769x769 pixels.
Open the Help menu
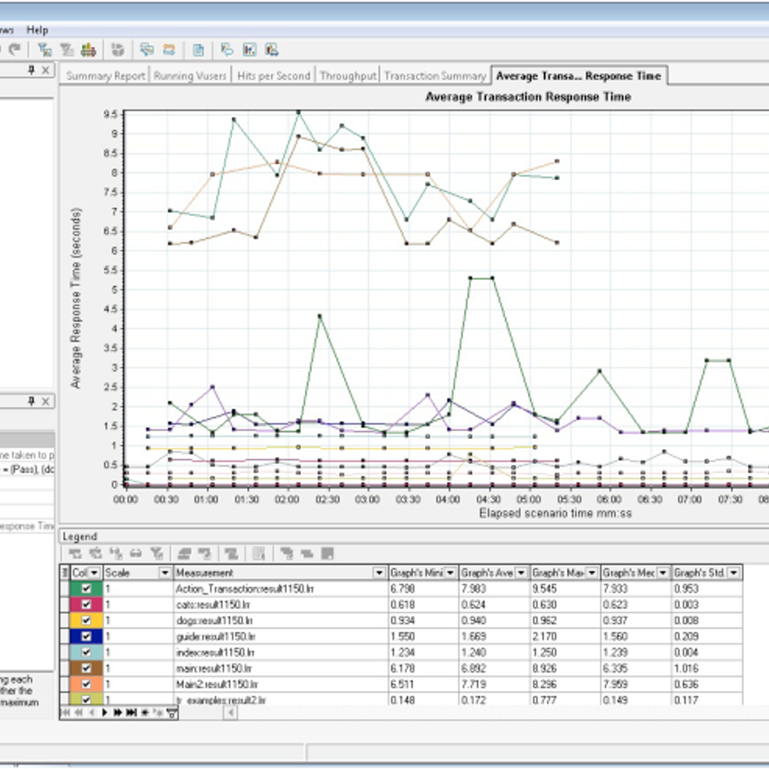point(37,29)
